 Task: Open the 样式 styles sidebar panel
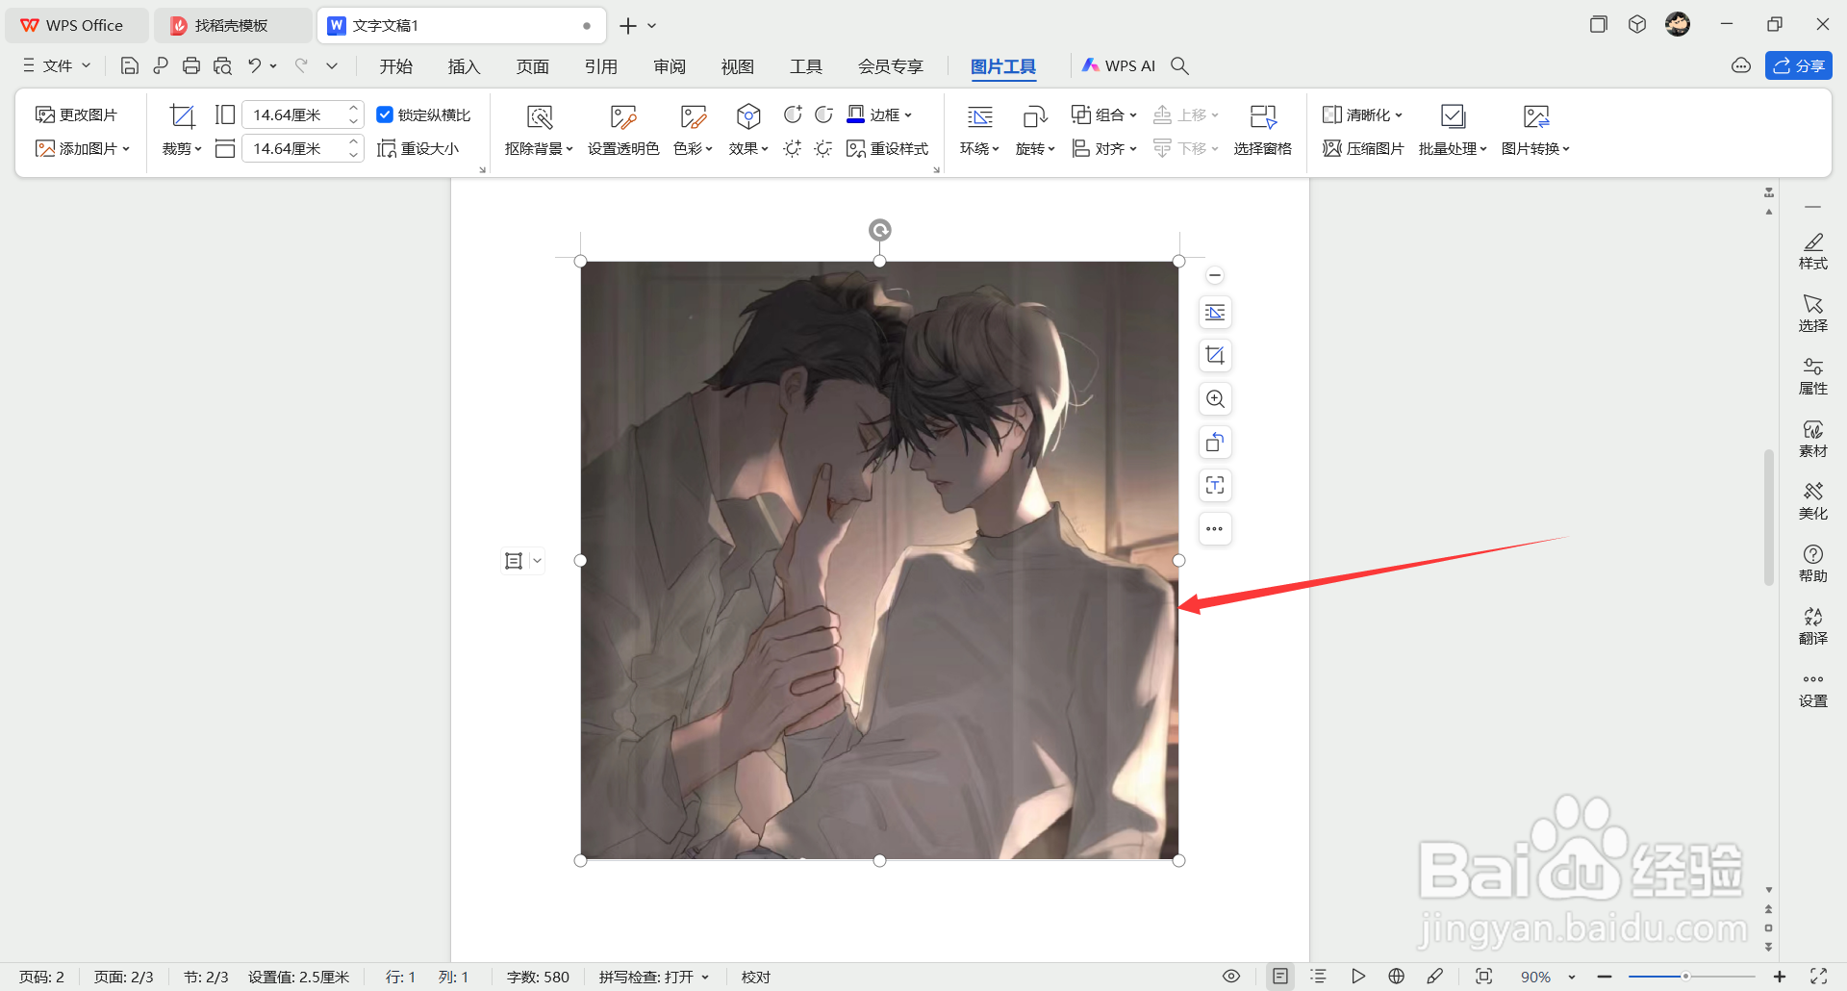tap(1813, 251)
